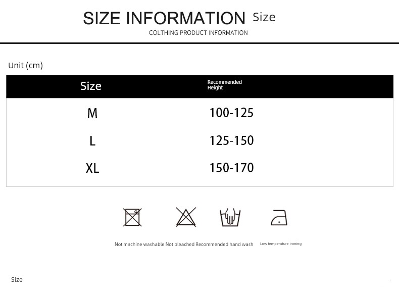Image resolution: width=399 pixels, height=295 pixels.
Task: Click the Size label at bottom left
Action: click(17, 280)
